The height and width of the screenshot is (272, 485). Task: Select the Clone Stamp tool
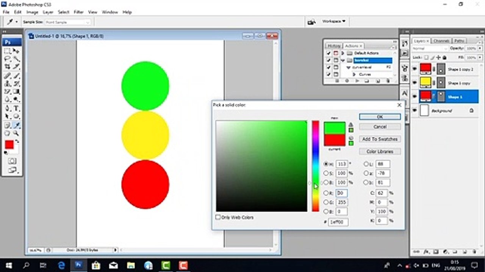[8, 83]
